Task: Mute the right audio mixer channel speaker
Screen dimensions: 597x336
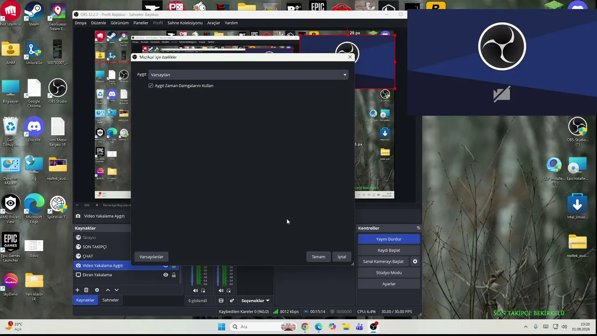Action: pyautogui.click(x=221, y=291)
